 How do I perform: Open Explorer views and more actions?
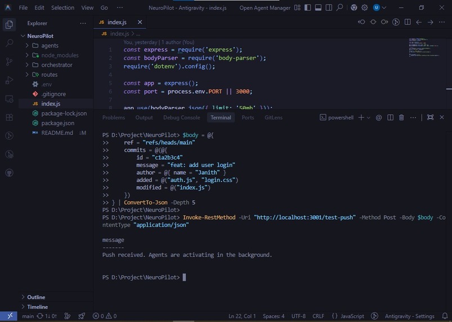tap(83, 23)
